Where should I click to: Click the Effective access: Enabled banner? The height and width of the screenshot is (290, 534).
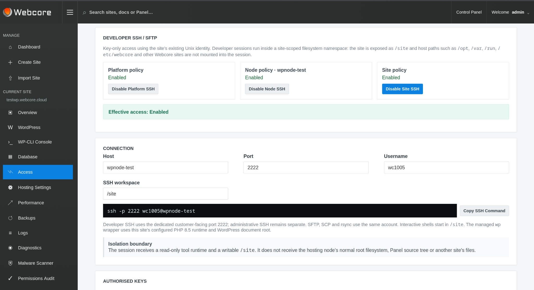coord(306,112)
